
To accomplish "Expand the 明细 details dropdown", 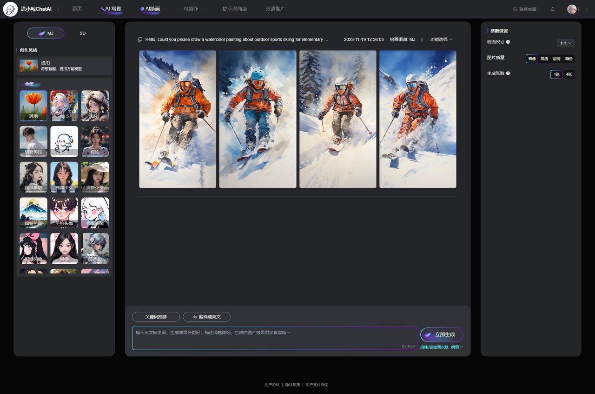I will 456,347.
